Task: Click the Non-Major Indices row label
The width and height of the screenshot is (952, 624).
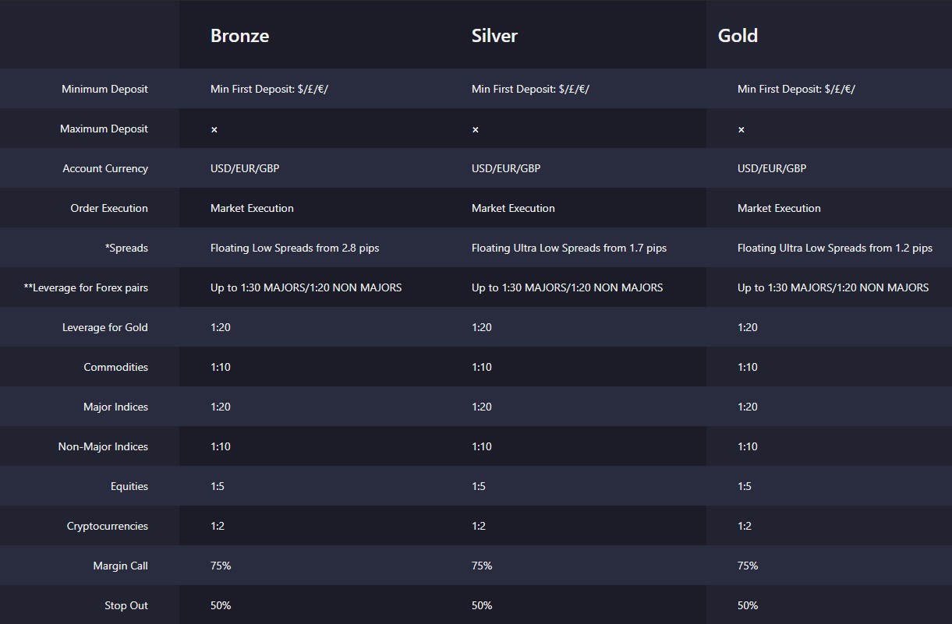Action: pyautogui.click(x=103, y=447)
